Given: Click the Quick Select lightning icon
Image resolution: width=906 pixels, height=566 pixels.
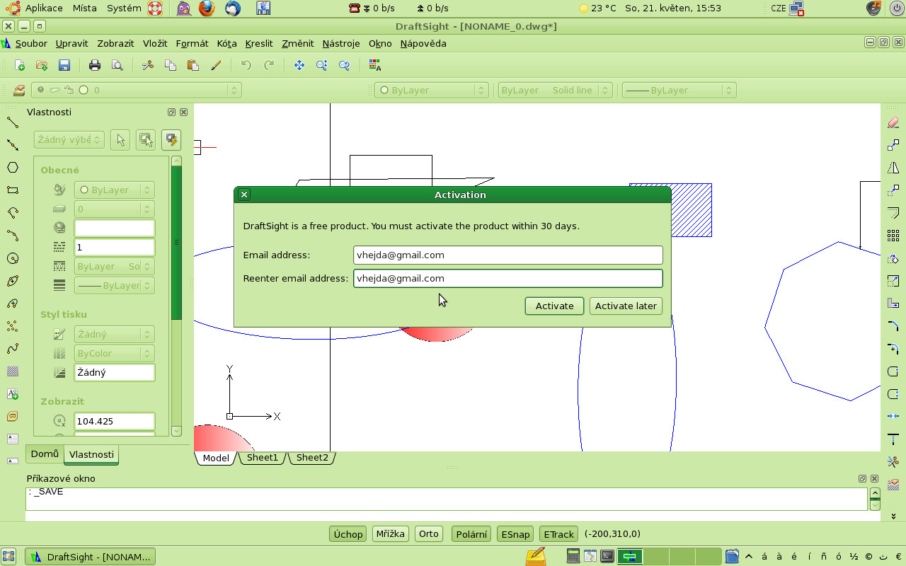Looking at the screenshot, I should pos(171,139).
